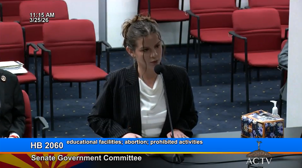Click the black microphone head

click(x=159, y=69)
